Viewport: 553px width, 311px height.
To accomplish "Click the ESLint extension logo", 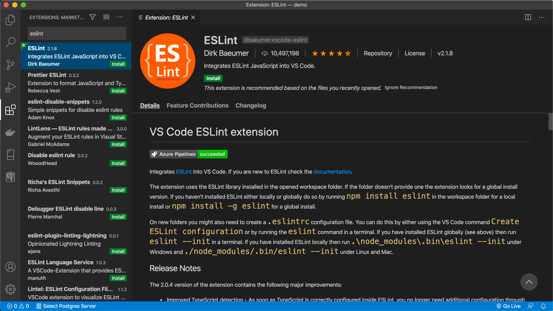I will (x=168, y=61).
